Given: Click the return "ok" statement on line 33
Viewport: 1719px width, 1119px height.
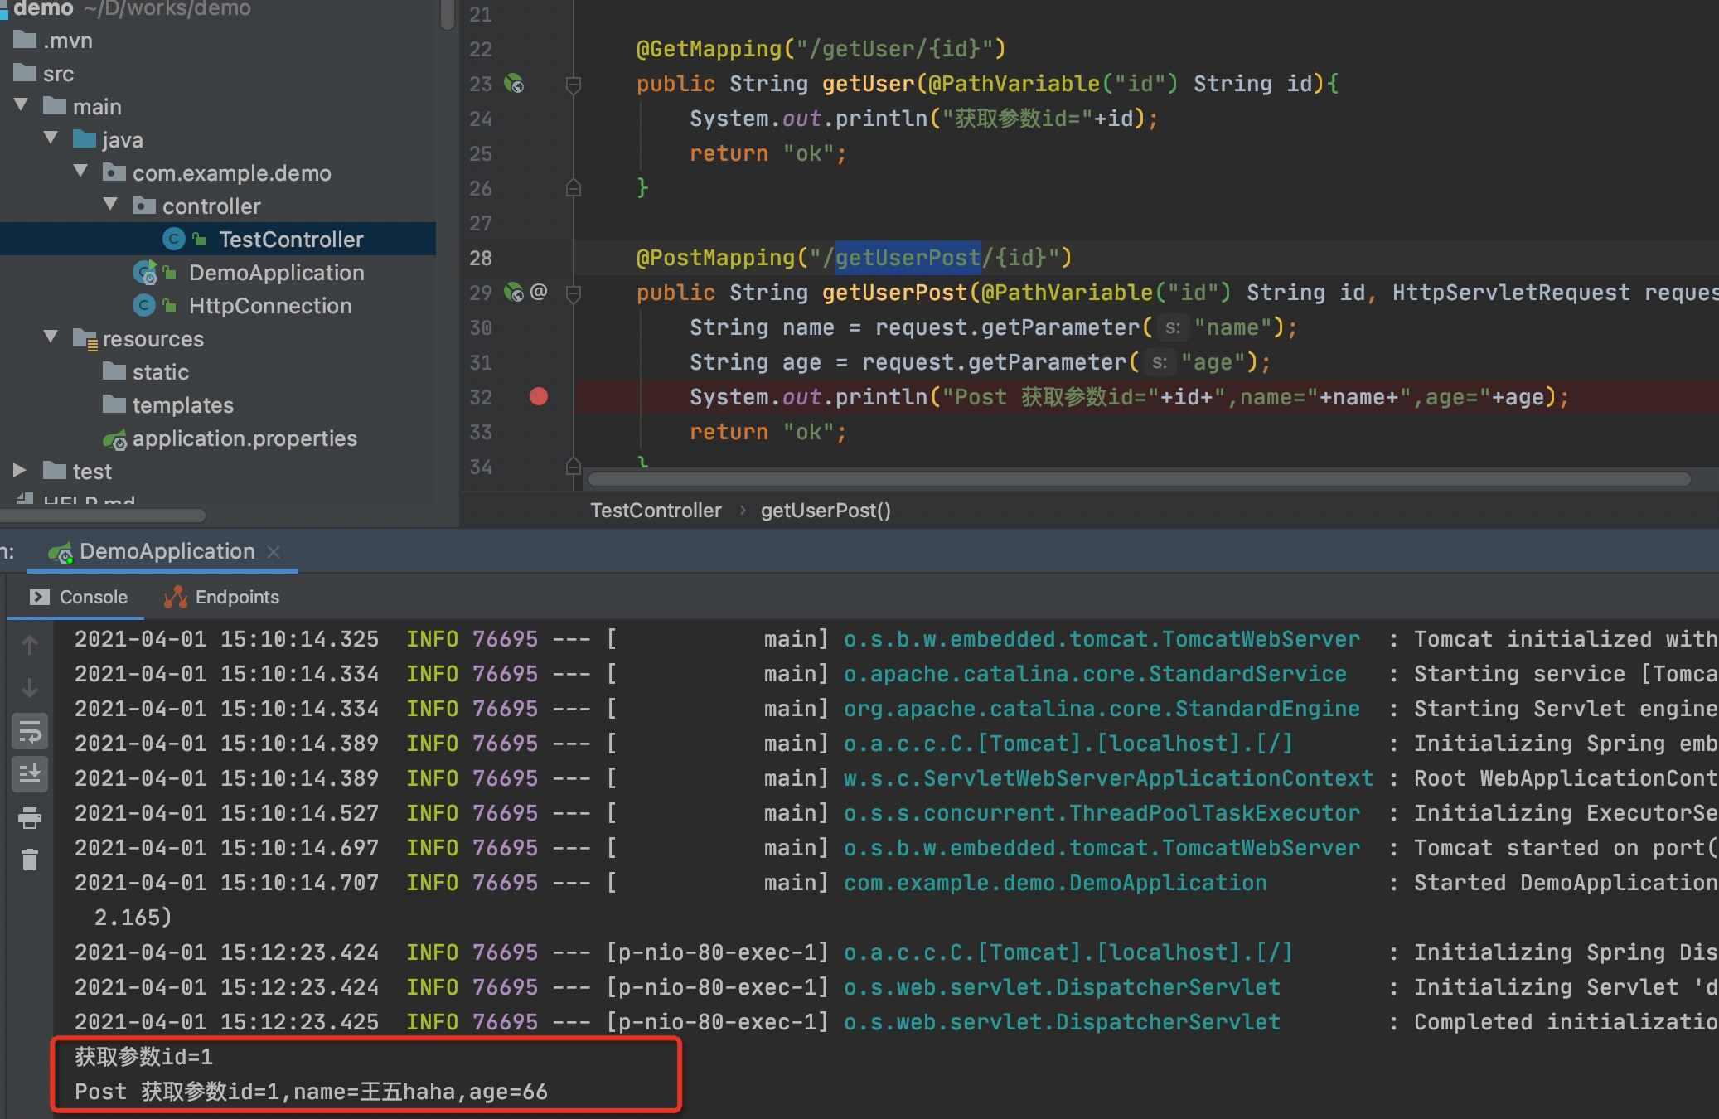Looking at the screenshot, I should coord(767,432).
